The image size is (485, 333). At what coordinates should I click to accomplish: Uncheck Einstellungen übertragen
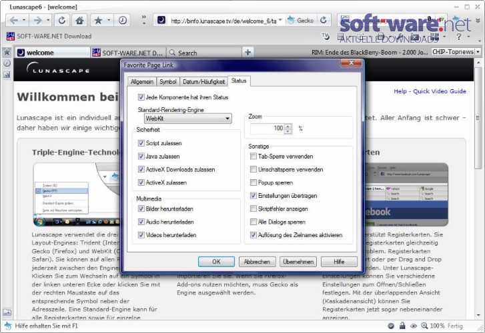(x=254, y=196)
